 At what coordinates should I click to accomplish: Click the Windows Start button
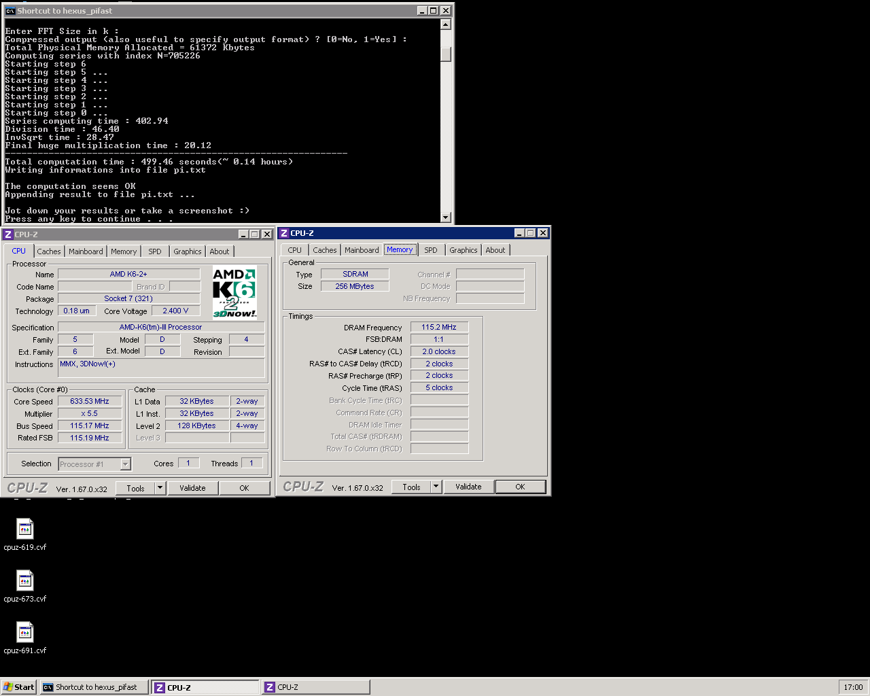pyautogui.click(x=19, y=687)
